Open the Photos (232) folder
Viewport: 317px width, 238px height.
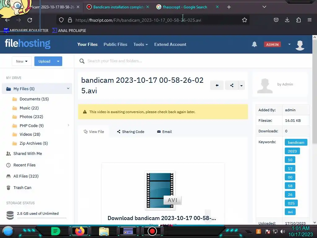click(x=31, y=117)
